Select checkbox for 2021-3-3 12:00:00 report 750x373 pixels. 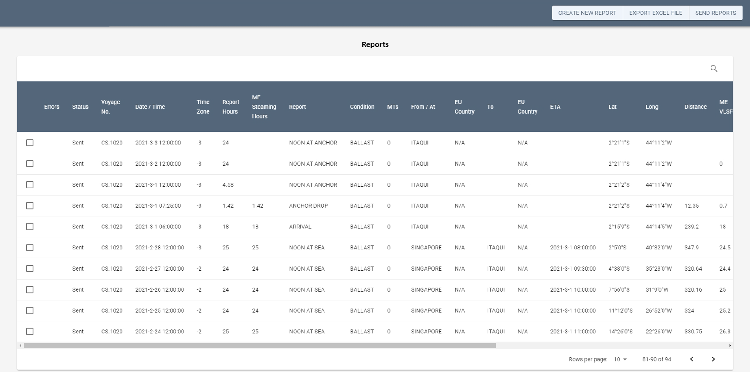[30, 143]
